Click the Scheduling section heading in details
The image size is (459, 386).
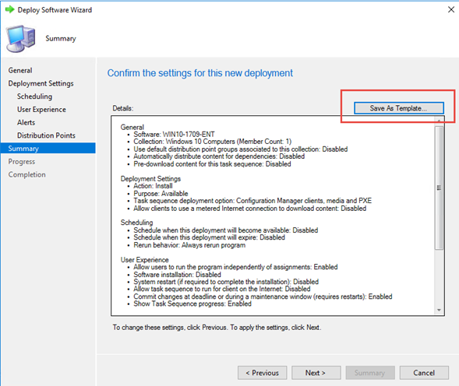point(136,223)
